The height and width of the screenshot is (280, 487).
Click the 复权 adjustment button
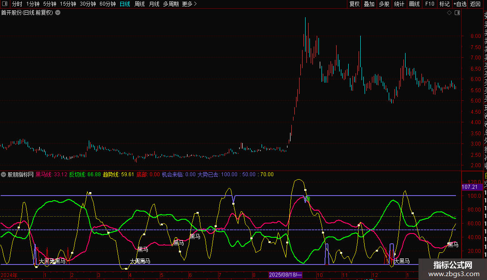[354, 4]
